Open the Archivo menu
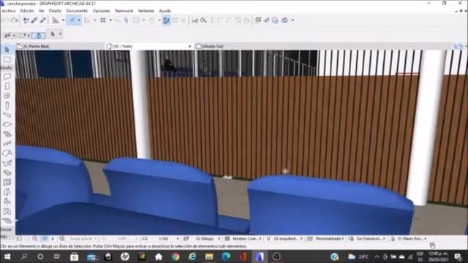Viewport: 468px width, 263px height. [9, 11]
